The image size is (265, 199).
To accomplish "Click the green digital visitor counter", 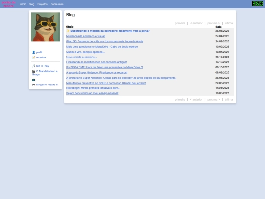I will (x=257, y=4).
